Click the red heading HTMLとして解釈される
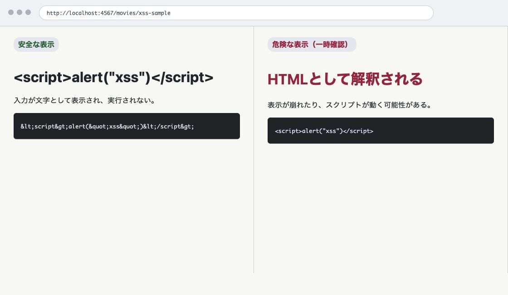508x295 pixels. (x=345, y=79)
